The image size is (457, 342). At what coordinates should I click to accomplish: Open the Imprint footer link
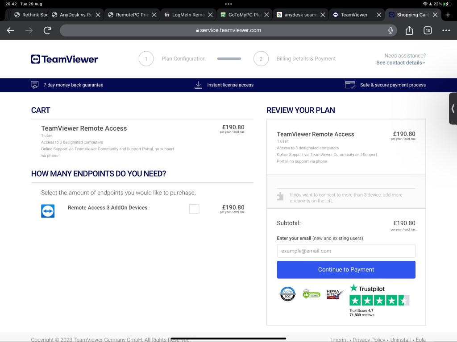tap(339, 340)
